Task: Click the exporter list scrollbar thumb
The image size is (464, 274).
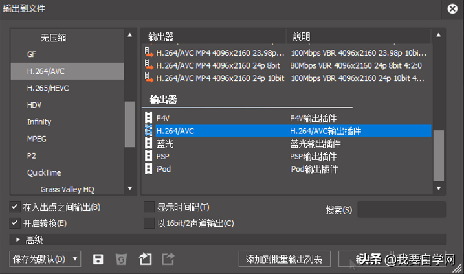Action: (439, 155)
